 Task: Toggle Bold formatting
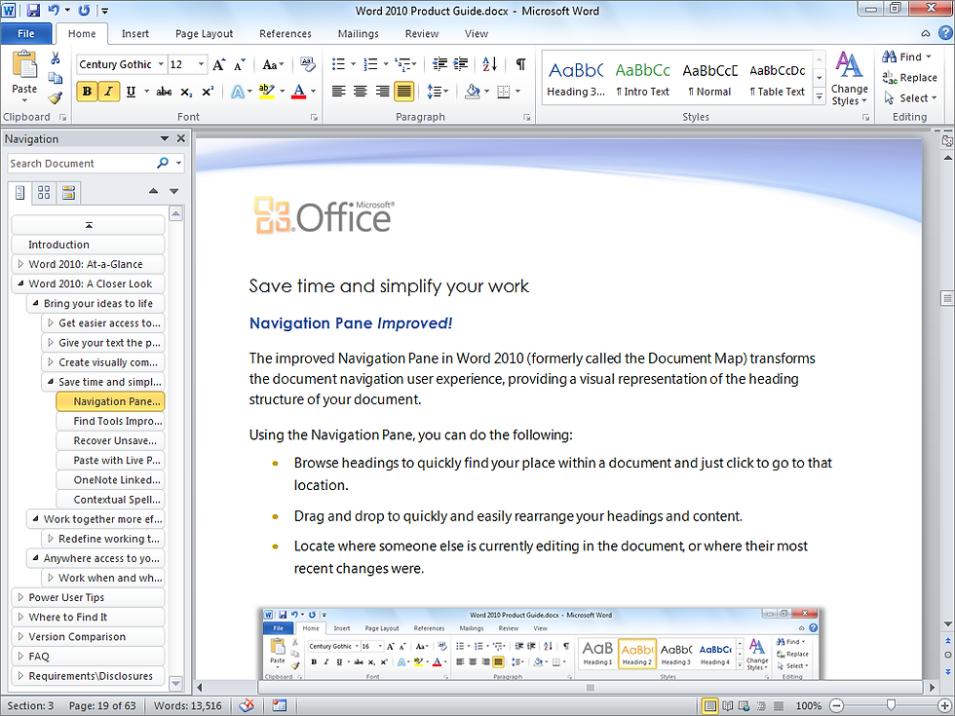click(87, 92)
